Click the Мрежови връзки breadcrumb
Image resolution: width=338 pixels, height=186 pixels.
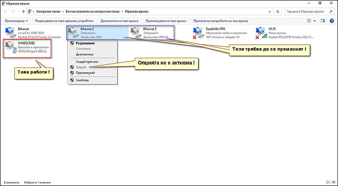136,12
